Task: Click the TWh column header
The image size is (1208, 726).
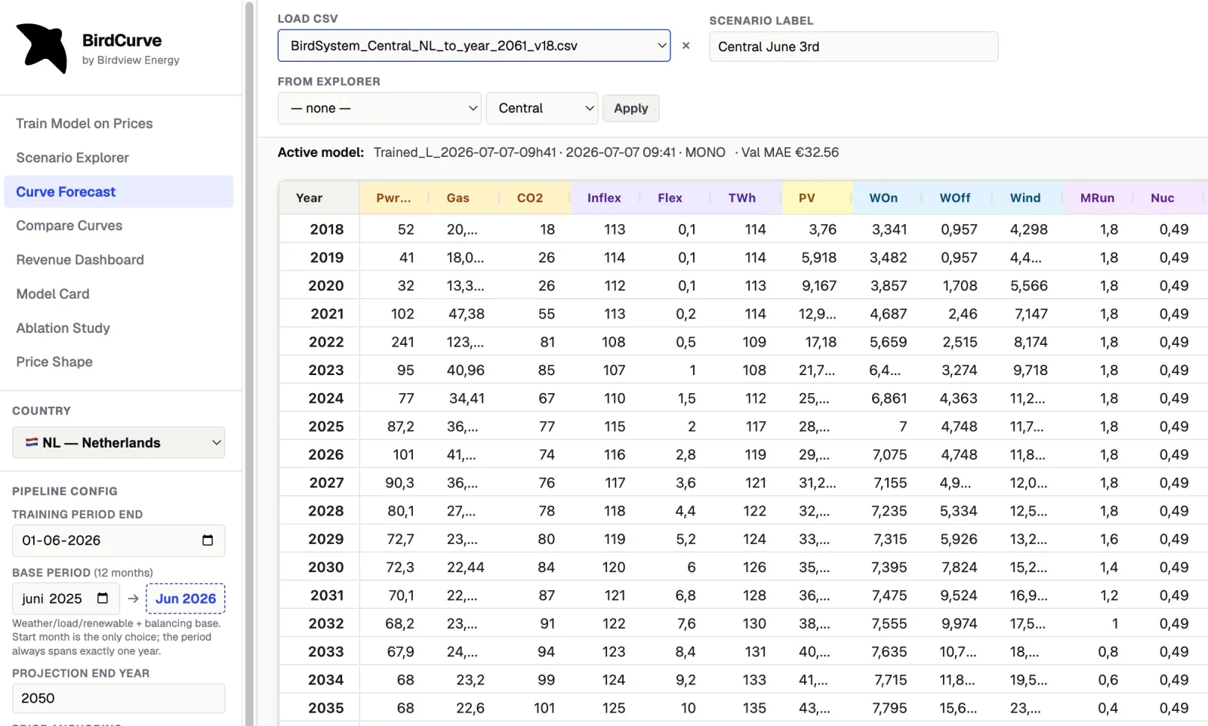Action: pos(747,198)
